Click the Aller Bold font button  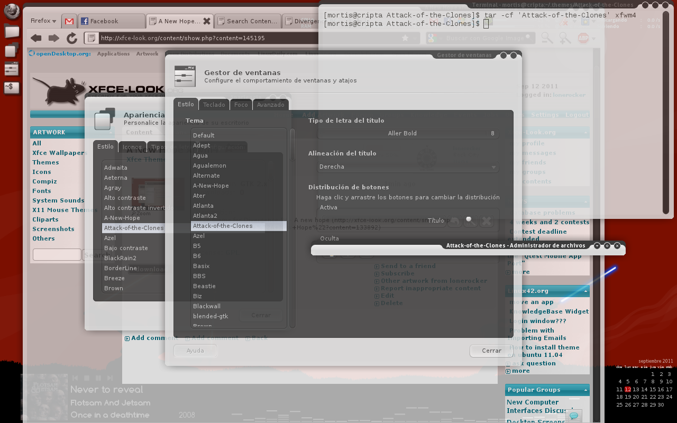tap(408, 133)
